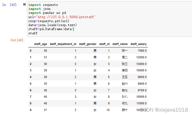Click the run cell icon beside In [48]

(24, 5)
